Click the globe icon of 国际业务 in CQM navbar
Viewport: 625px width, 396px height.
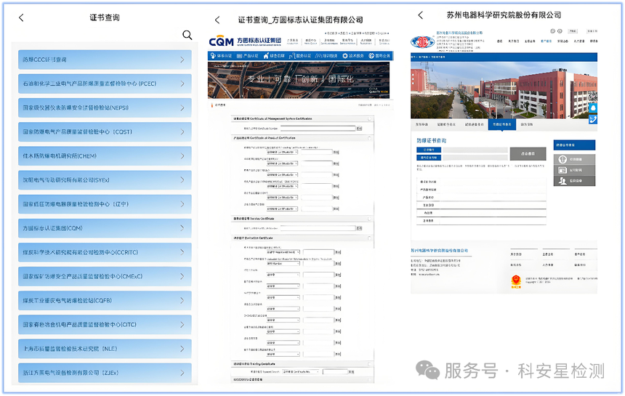tap(371, 56)
